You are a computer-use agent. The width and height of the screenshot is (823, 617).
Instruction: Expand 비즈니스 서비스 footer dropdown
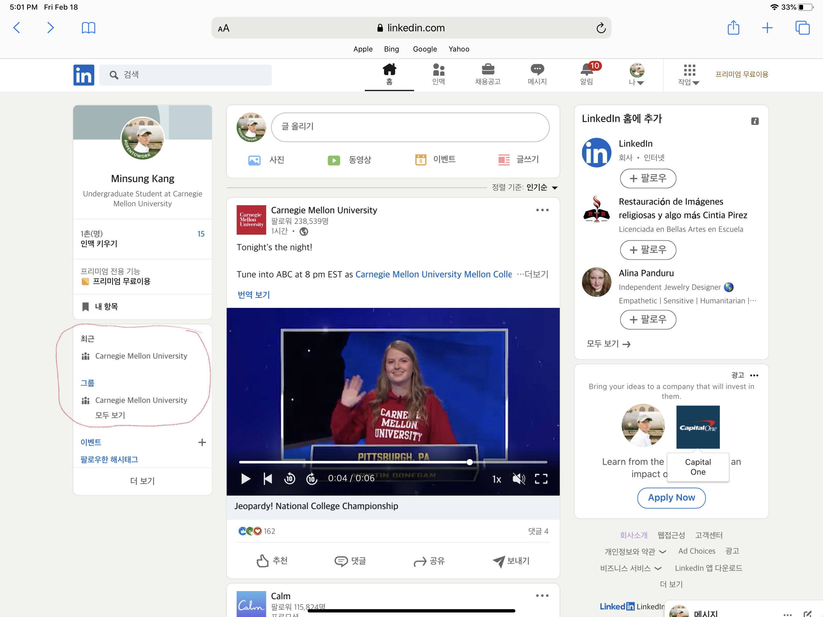tap(631, 568)
